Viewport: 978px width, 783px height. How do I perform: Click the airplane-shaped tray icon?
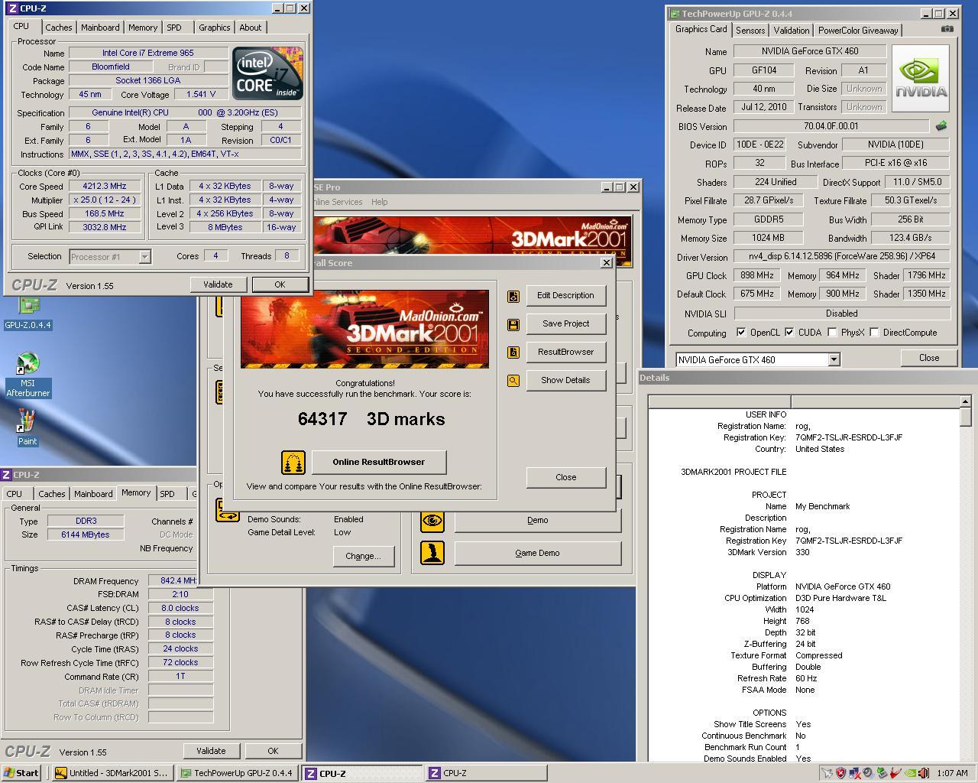click(x=827, y=773)
